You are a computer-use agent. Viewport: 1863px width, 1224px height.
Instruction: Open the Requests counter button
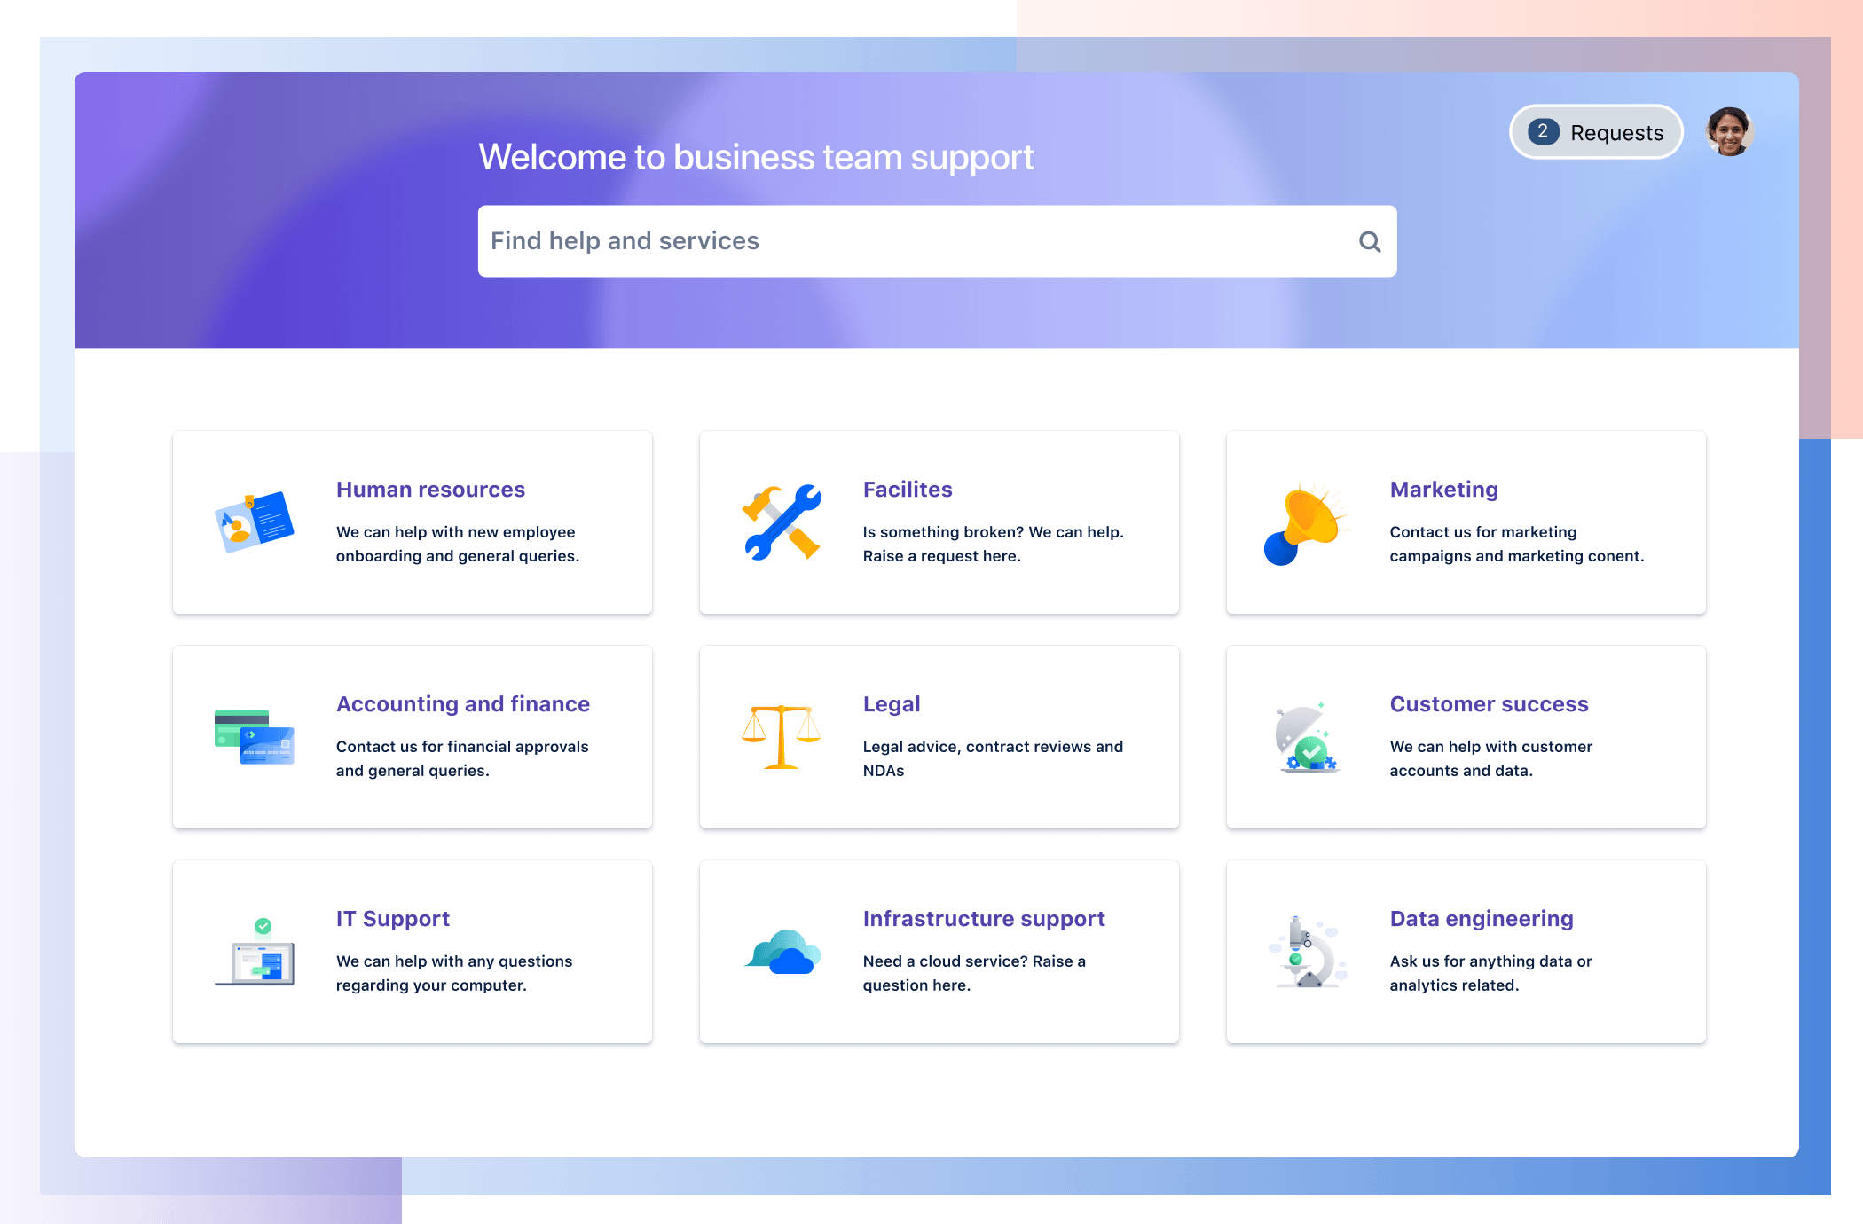1594,132
